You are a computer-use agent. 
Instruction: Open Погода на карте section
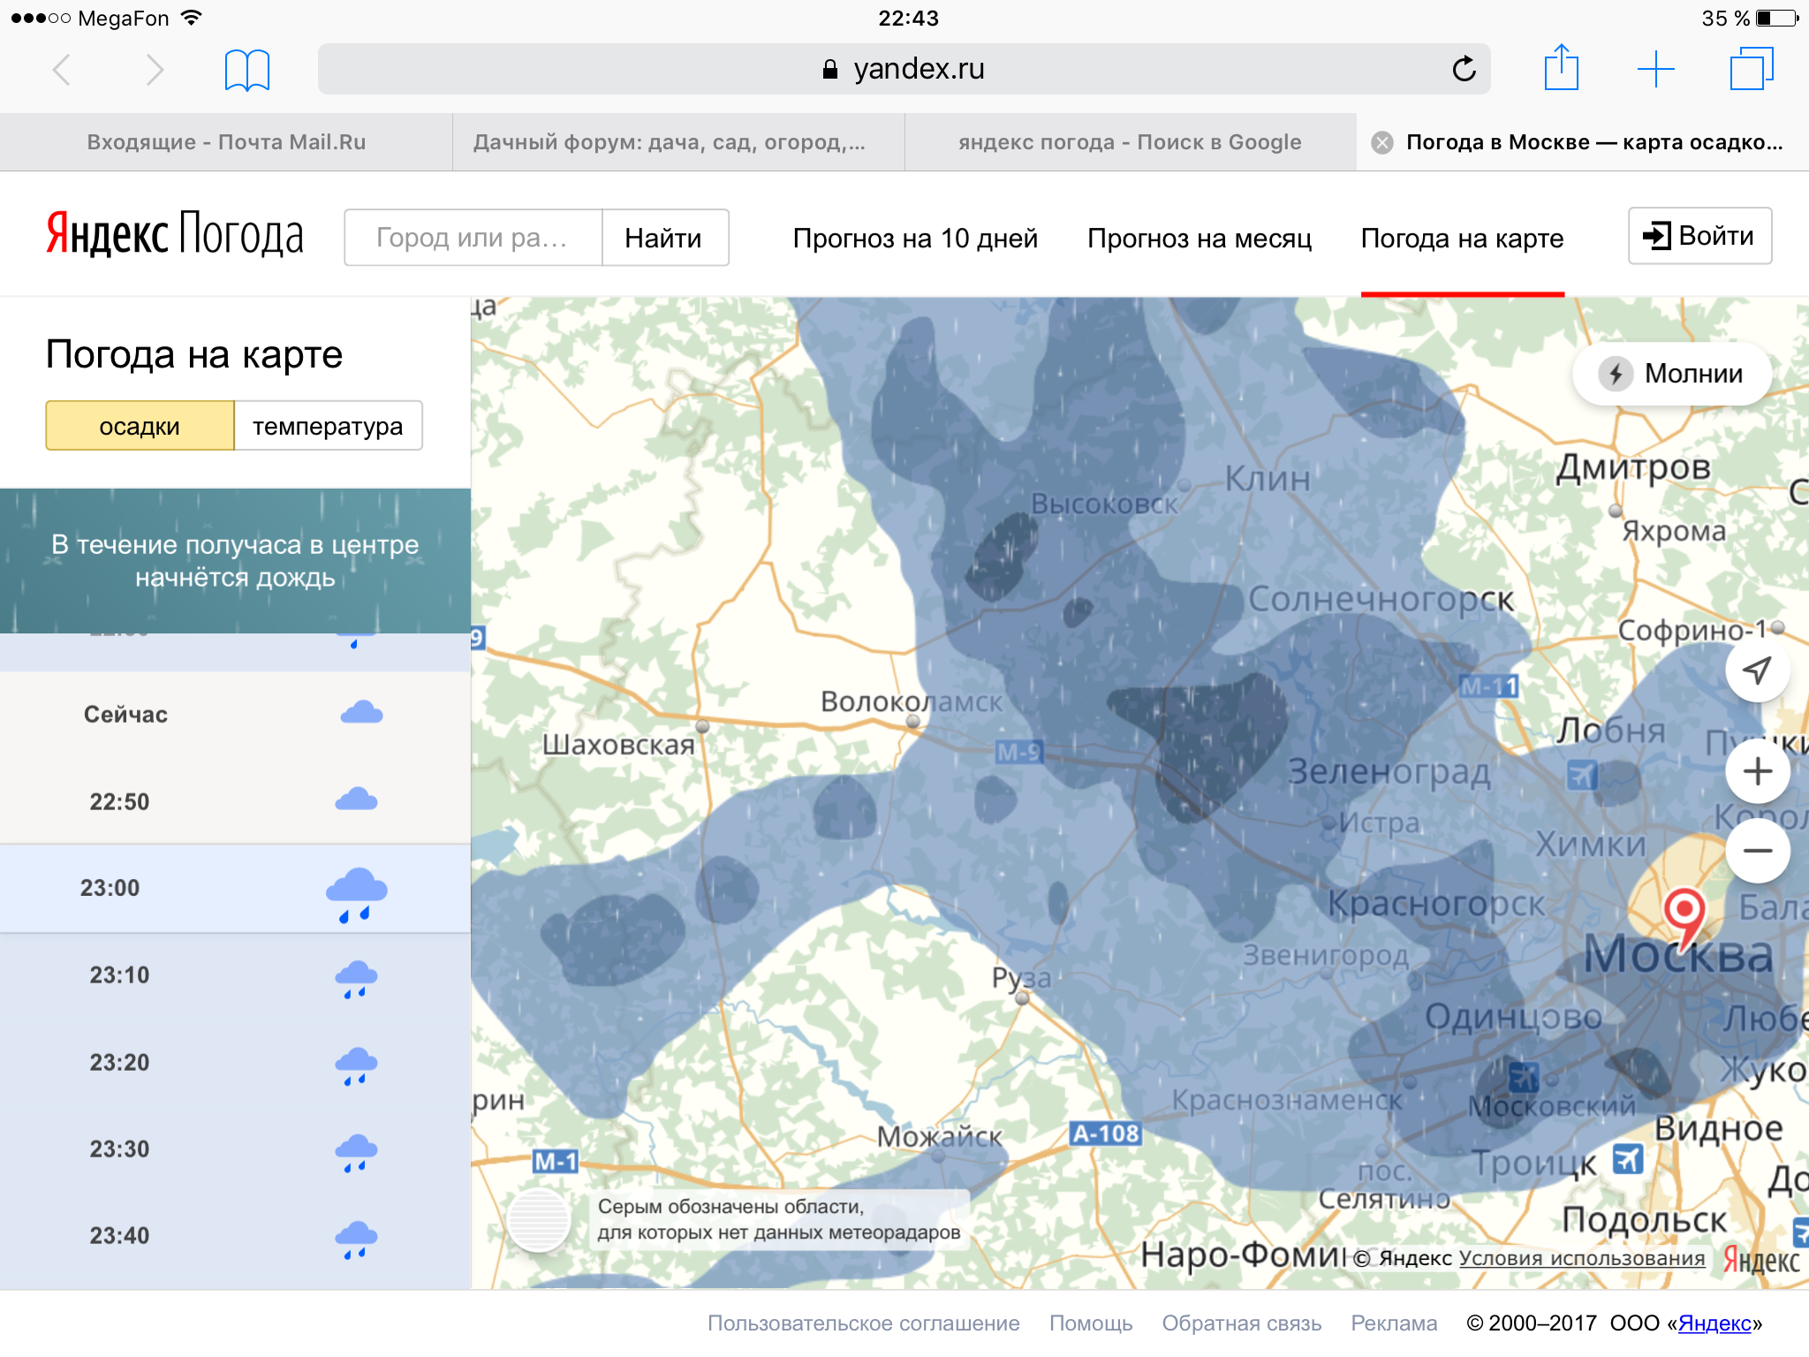[x=1462, y=239]
